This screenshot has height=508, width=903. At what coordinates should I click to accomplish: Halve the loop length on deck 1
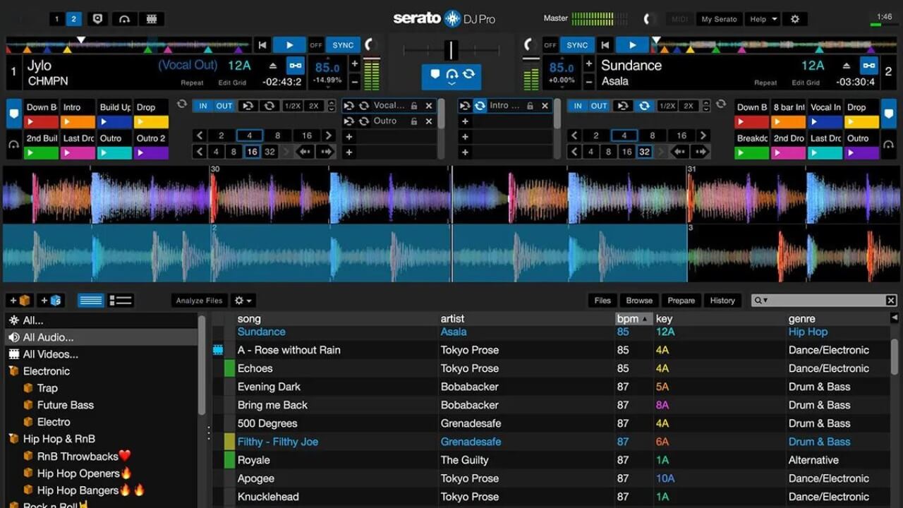coord(292,106)
